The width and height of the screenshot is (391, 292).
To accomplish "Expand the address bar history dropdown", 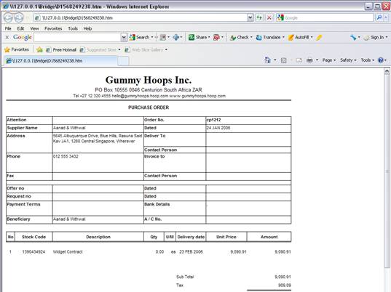I will [250, 17].
